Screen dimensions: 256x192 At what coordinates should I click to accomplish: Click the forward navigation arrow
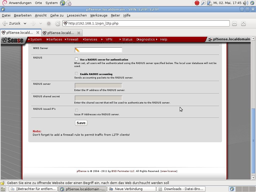33,23
